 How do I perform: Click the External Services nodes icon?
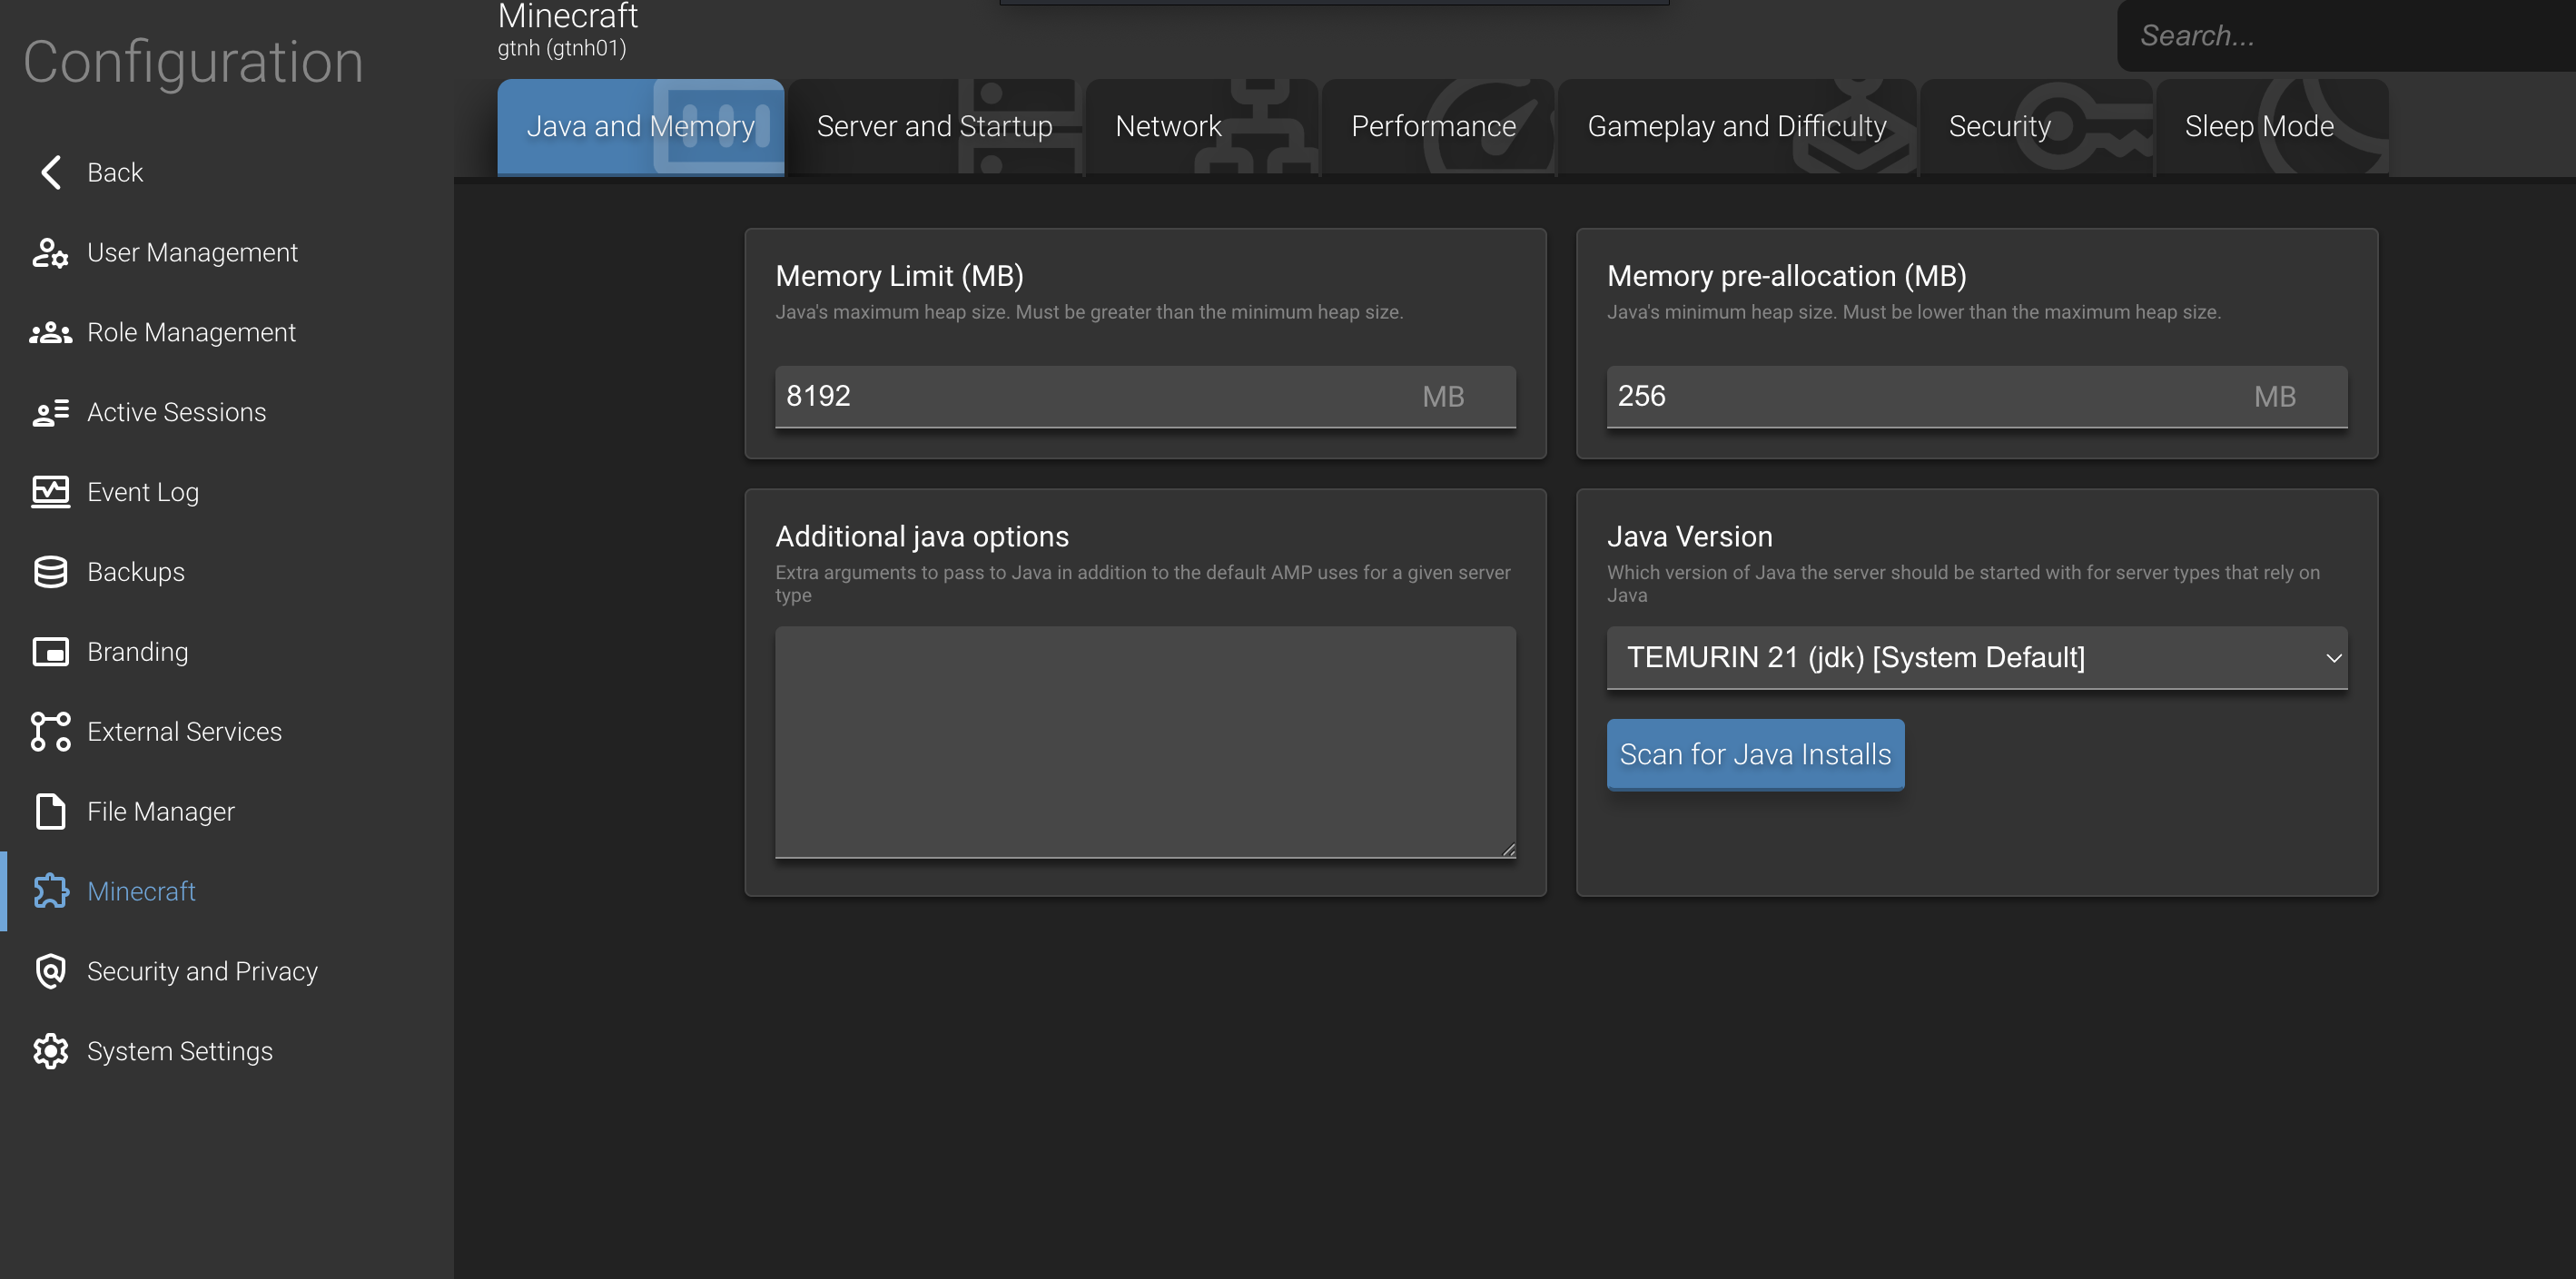[x=50, y=732]
